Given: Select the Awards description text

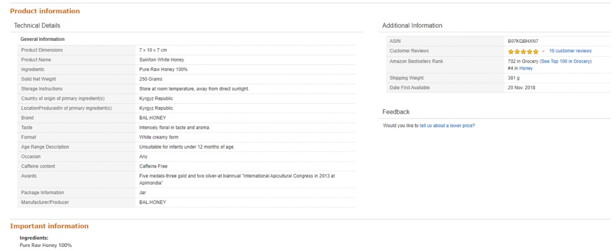Looking at the screenshot, I should pyautogui.click(x=237, y=179).
